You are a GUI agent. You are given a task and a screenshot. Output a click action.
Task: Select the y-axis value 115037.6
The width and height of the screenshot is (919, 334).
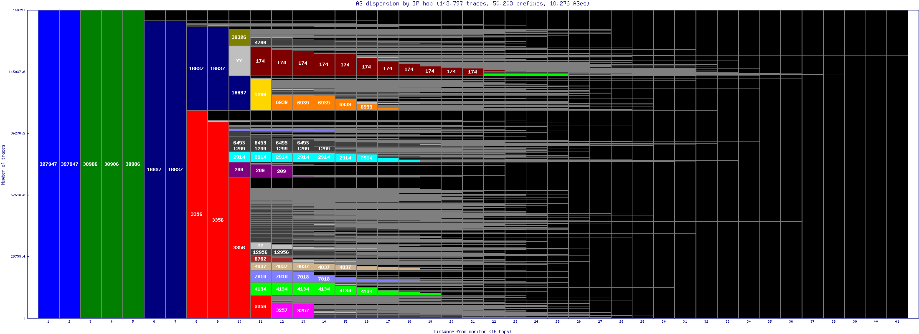(17, 72)
